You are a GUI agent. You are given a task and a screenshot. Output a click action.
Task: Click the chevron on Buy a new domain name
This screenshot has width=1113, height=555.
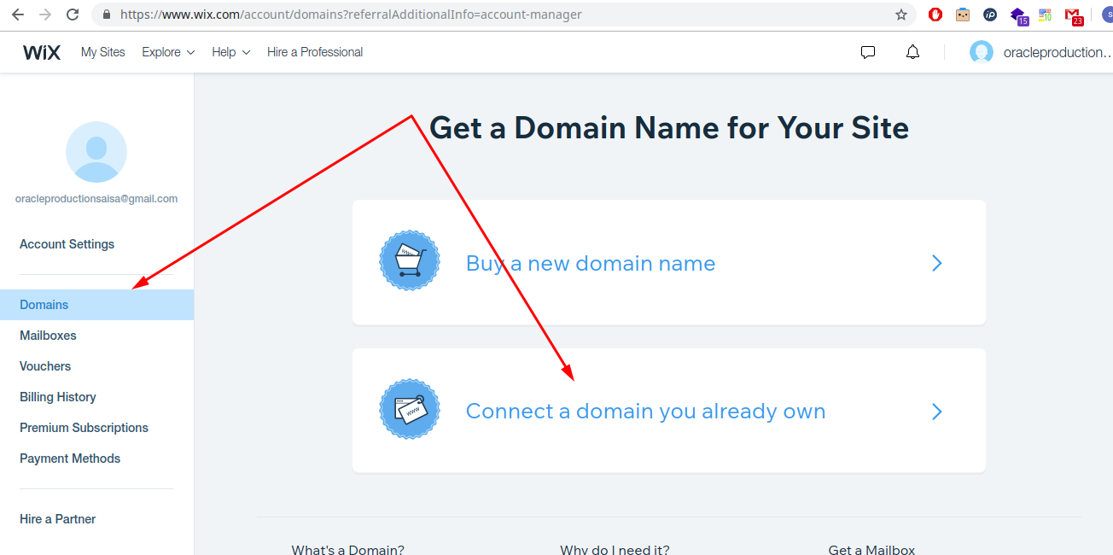point(937,263)
